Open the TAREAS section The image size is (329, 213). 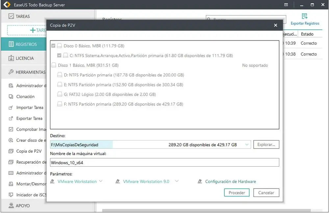[x=47, y=16]
